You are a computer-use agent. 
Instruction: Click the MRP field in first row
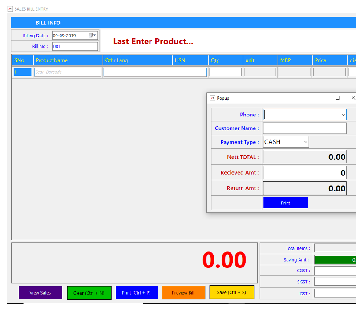(295, 72)
